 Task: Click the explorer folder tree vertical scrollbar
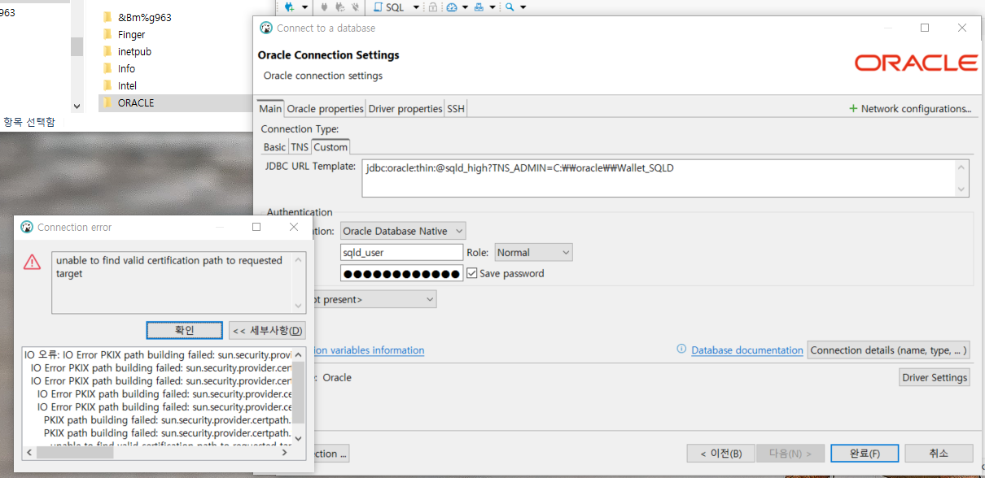tap(77, 55)
